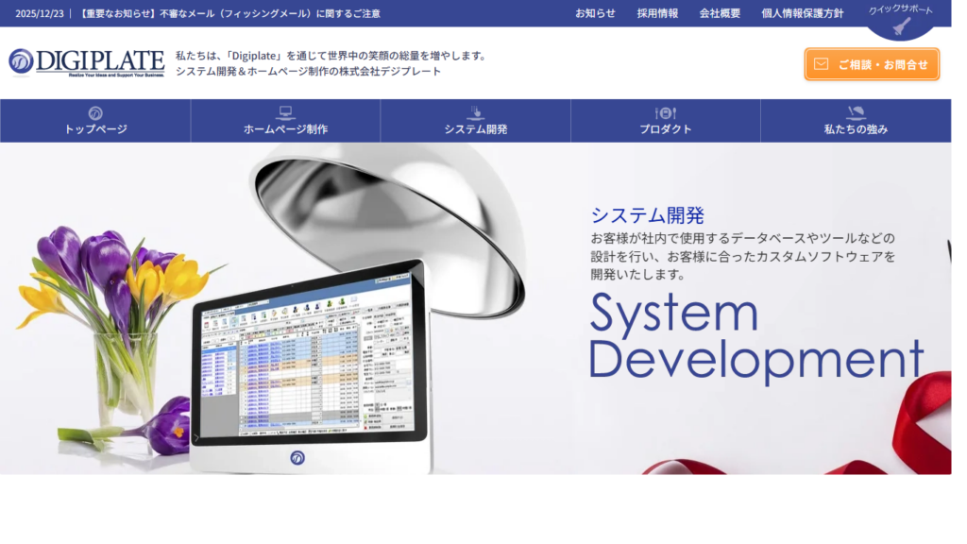967x544 pixels.
Task: Open the 私たちの強み navigation item
Action: (x=856, y=129)
